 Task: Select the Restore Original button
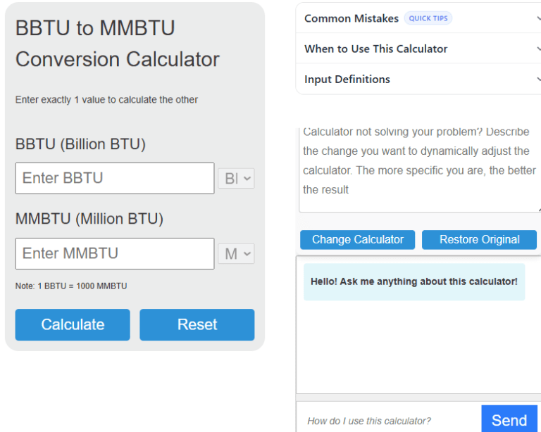point(479,240)
